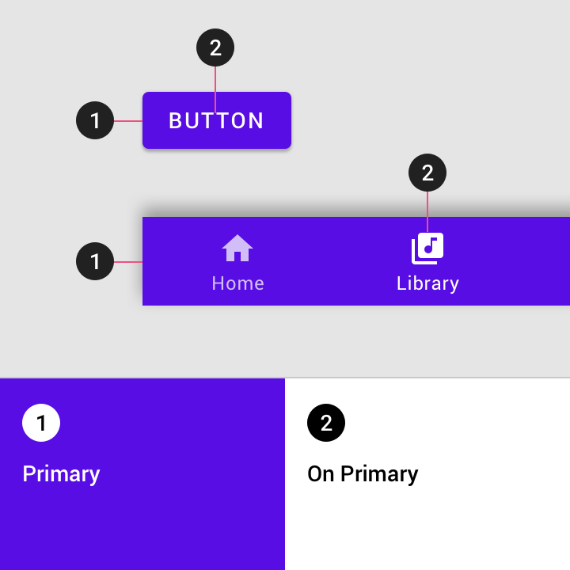Select the purple Primary color swatch
This screenshot has width=570, height=570.
[x=142, y=474]
